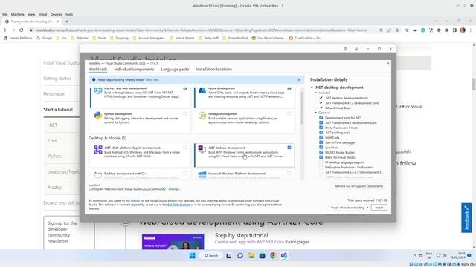Click the Save to RefWorks bookmark
The height and width of the screenshot is (267, 476).
click(x=18, y=38)
